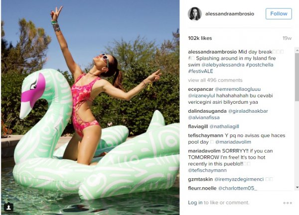Viewport: 299px width, 215px height.
Task: Visit flaviagill's profile from comment
Action: pyautogui.click(x=198, y=127)
